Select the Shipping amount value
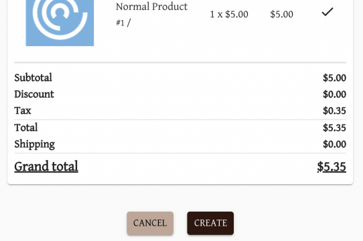 click(334, 144)
